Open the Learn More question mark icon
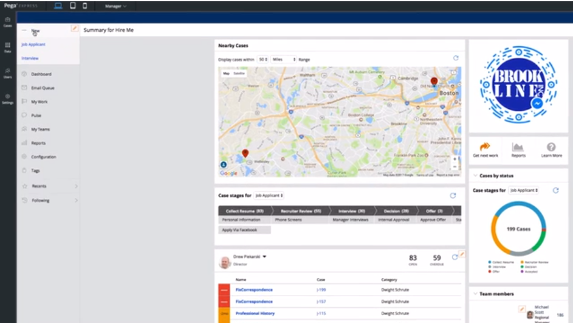Viewport: 573px width, 323px height. [551, 147]
